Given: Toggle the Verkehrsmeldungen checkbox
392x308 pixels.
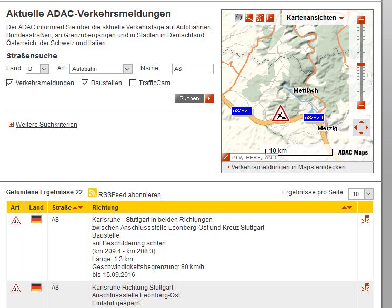Looking at the screenshot, I should click(10, 83).
